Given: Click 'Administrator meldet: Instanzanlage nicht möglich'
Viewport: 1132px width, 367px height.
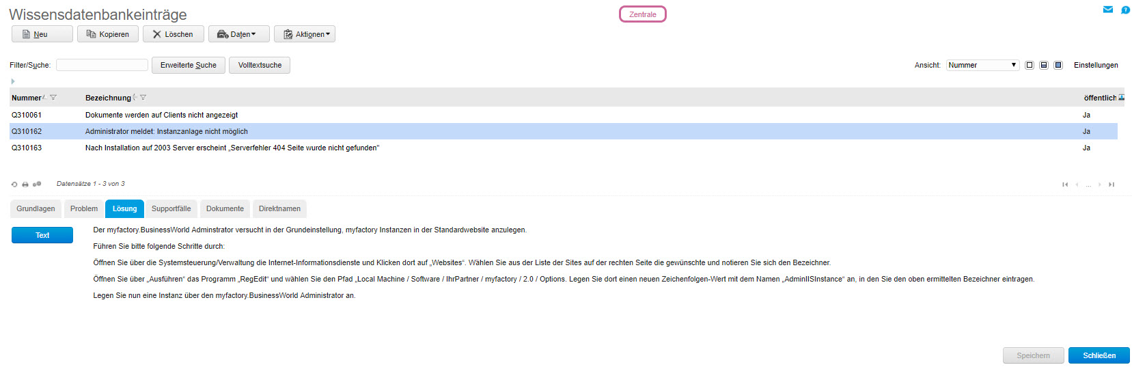Looking at the screenshot, I should 167,131.
